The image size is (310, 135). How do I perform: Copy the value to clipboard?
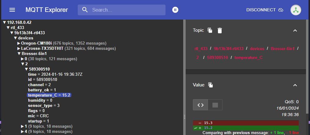210,85
